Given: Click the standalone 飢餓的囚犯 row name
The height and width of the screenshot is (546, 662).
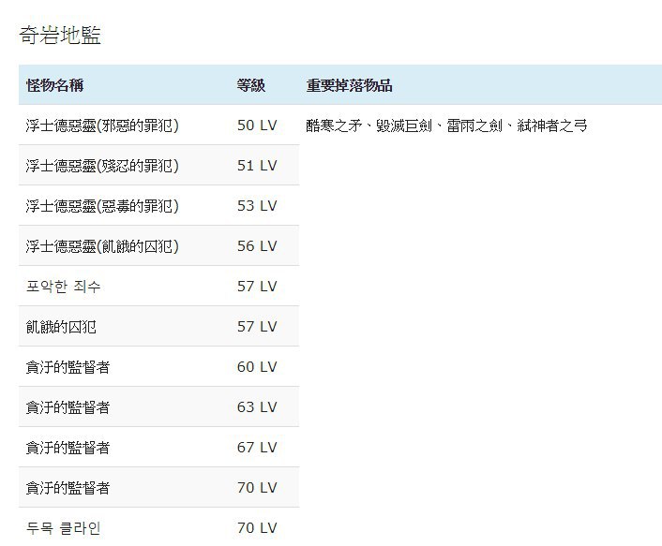Looking at the screenshot, I should [61, 327].
